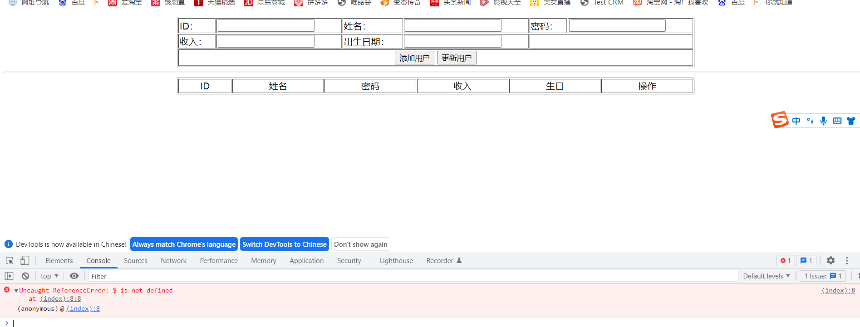
Task: Open the Sogou skin shirt icon
Action: click(851, 121)
